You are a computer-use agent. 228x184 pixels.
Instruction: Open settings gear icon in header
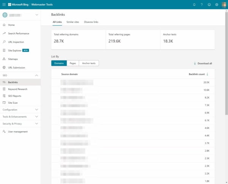[217, 5]
